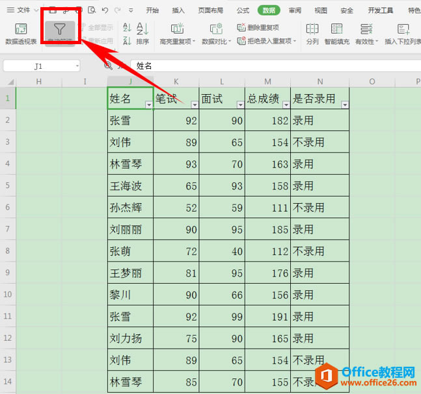This screenshot has height=394, width=421.
Task: Toggle the AutoFilter funnel button
Action: [x=60, y=33]
